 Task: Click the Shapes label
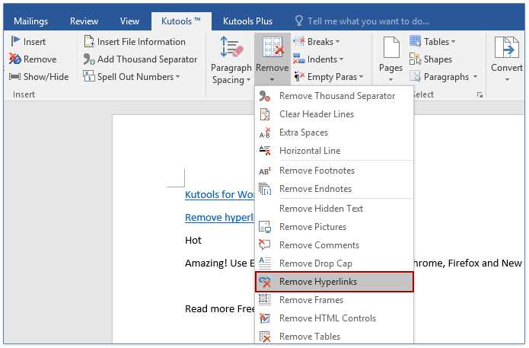(438, 59)
